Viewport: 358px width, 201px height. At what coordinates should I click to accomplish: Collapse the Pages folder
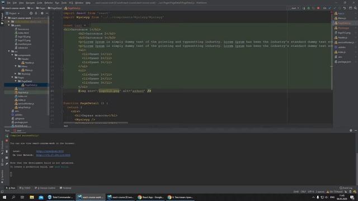point(12,78)
